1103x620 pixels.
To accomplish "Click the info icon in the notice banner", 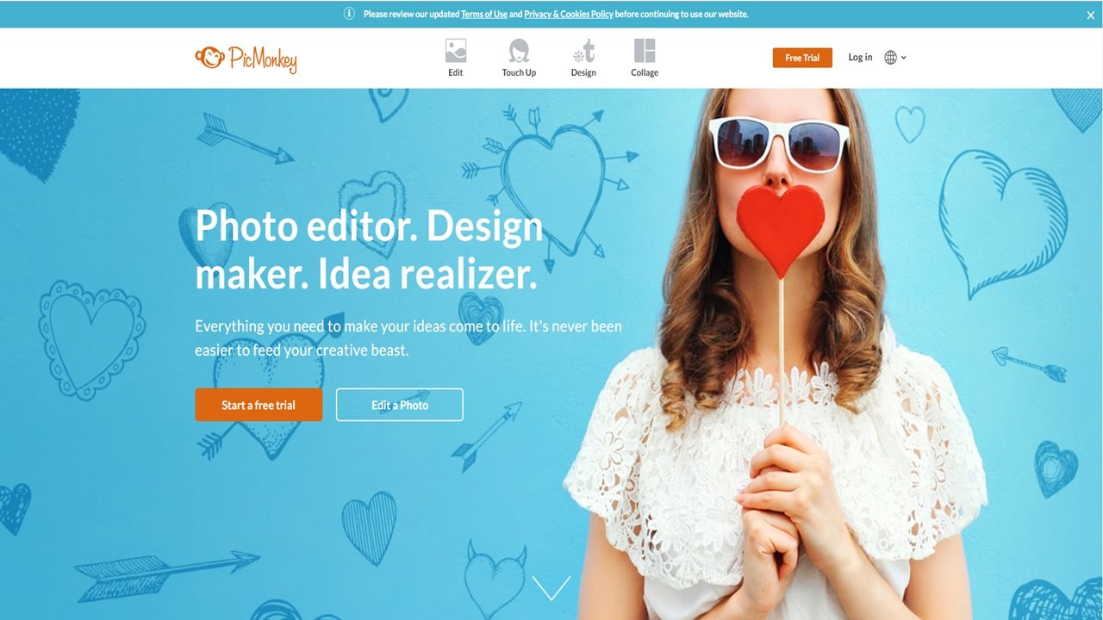I will pos(350,14).
